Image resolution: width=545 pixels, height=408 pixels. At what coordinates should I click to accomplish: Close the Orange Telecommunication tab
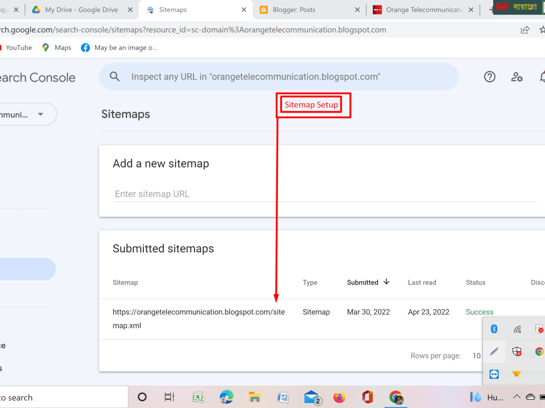471,10
